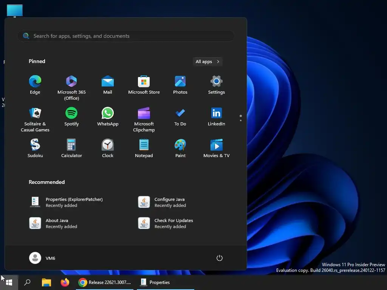Launch Firefox from taskbar
Viewport: 387px width, 290px height.
(65, 282)
